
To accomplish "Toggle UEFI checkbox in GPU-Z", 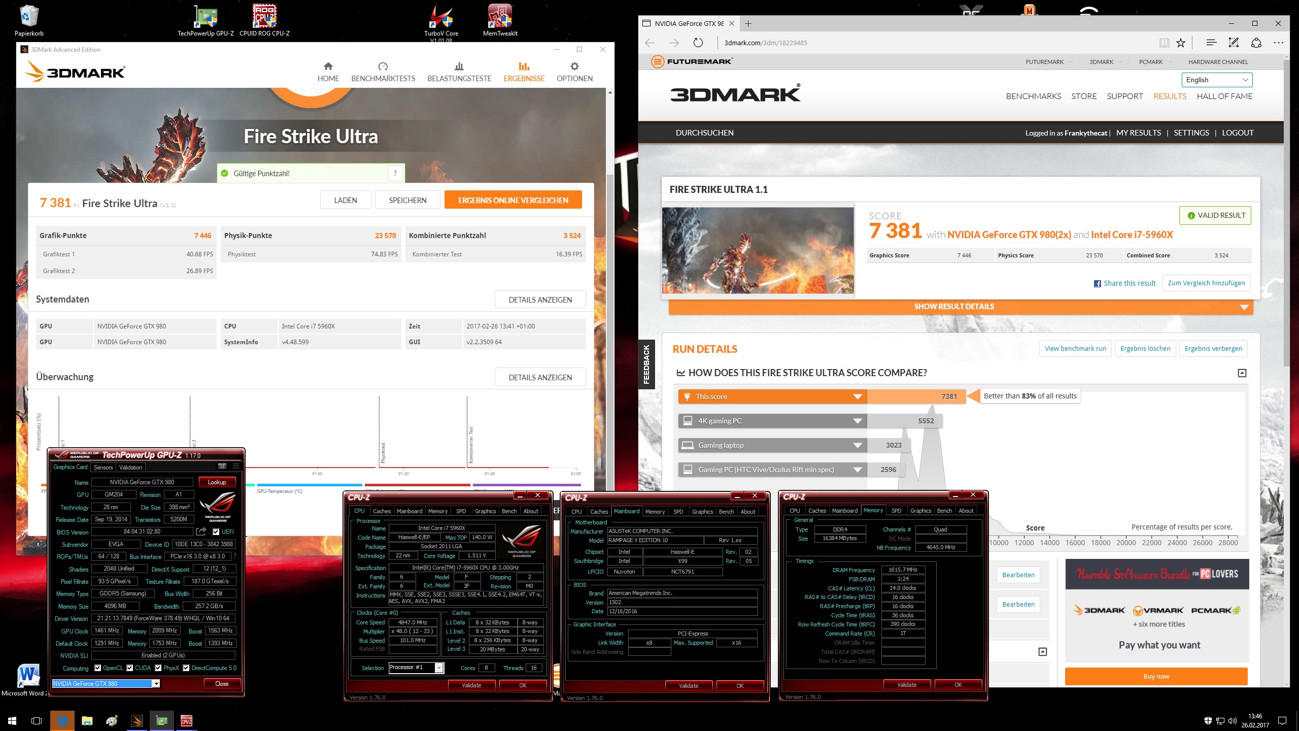I will (x=216, y=531).
